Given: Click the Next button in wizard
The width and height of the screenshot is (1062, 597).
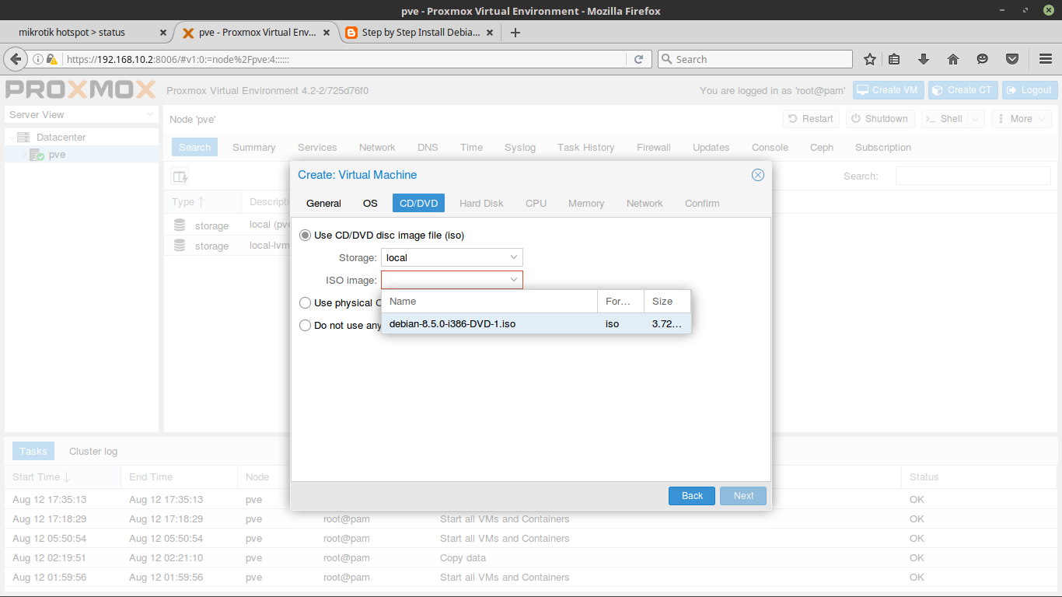Looking at the screenshot, I should (743, 496).
